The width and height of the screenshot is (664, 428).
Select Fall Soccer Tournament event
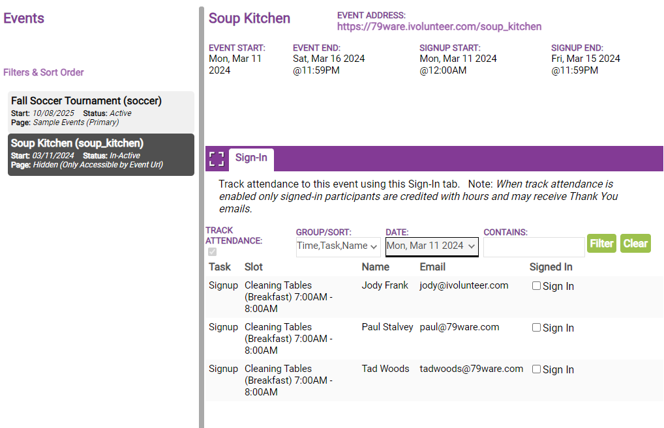coord(101,111)
